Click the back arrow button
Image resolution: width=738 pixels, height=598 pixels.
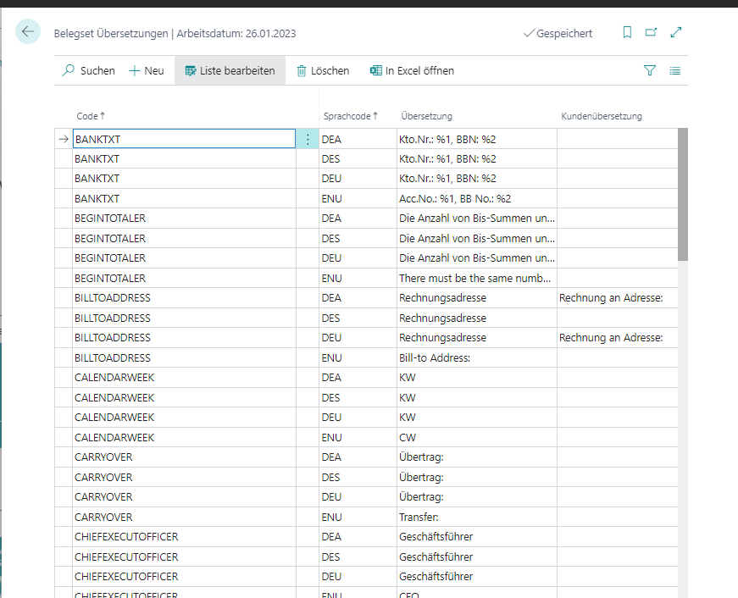28,32
